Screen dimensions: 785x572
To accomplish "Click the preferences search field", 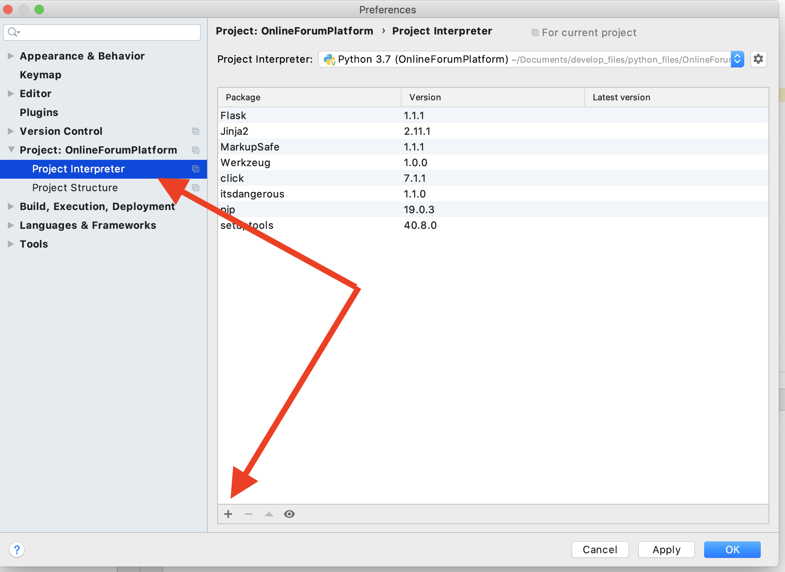I will click(x=102, y=32).
